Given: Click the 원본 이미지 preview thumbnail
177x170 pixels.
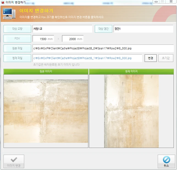Looking at the screenshot, I should coord(46,111).
